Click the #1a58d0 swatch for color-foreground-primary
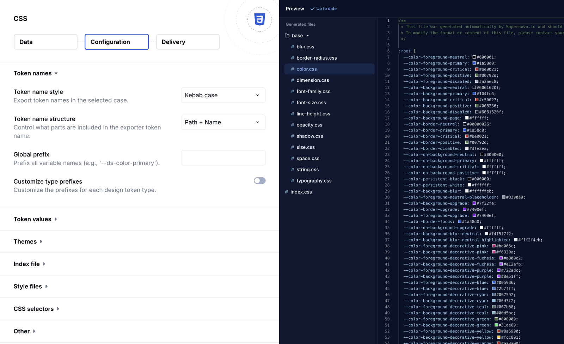564x344 pixels. pyautogui.click(x=474, y=63)
